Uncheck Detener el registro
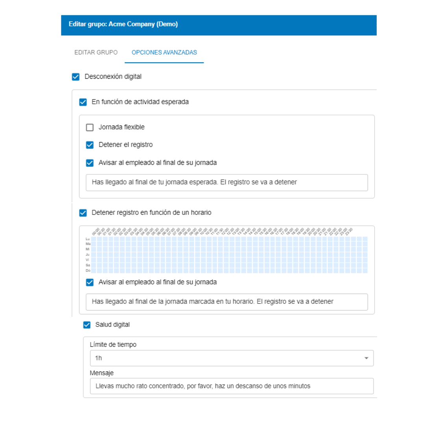The image size is (438, 425). point(89,144)
